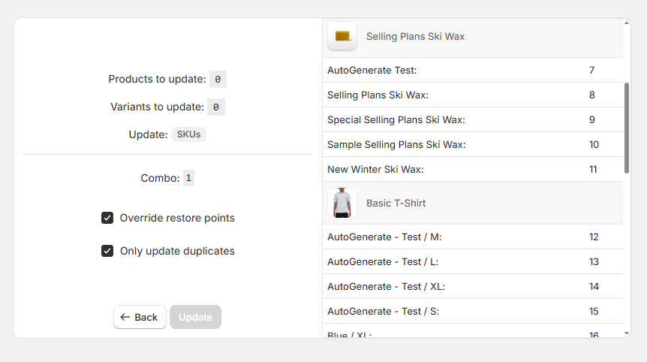The width and height of the screenshot is (647, 362).
Task: Click the Variants to update value 0
Action: click(216, 107)
